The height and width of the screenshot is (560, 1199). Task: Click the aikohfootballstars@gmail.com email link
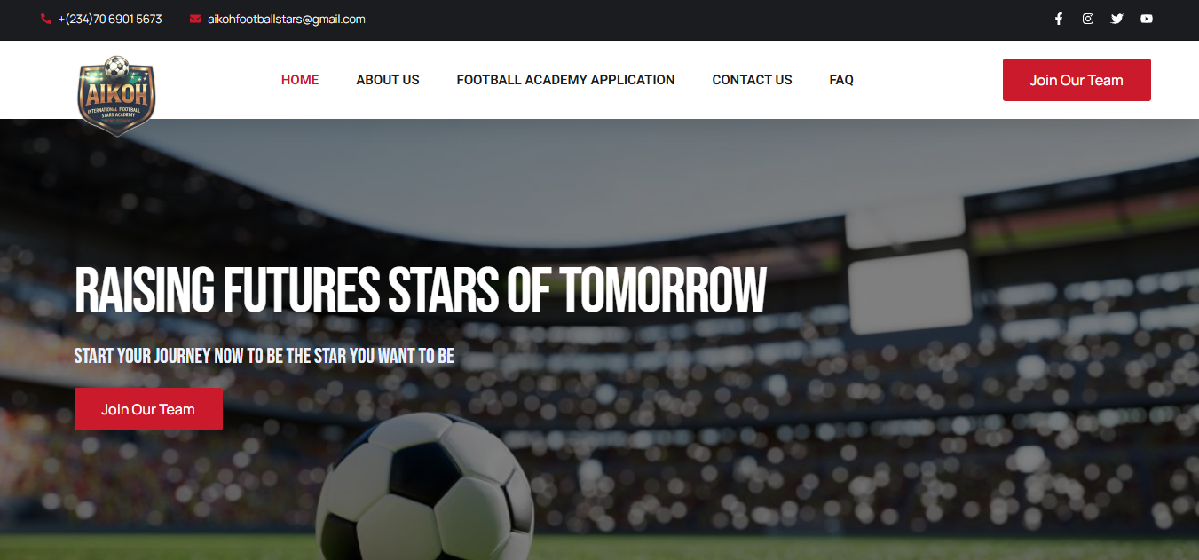pos(287,19)
